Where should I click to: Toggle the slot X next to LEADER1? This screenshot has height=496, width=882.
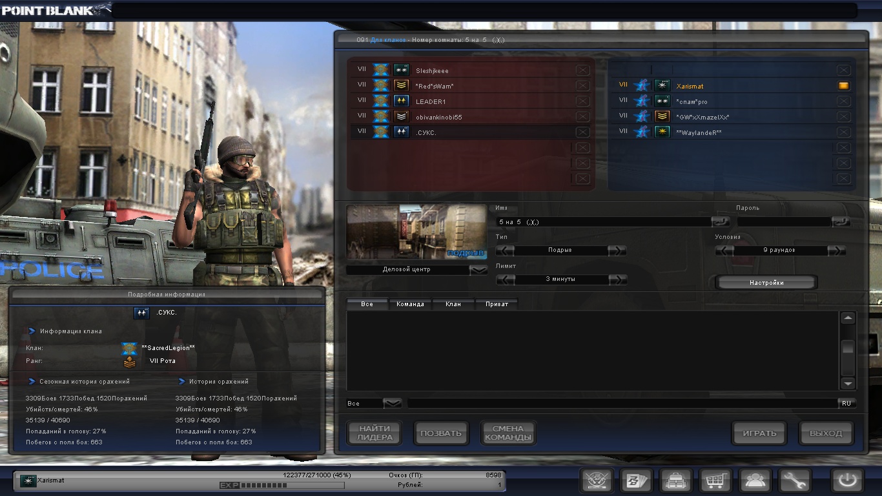(x=582, y=101)
